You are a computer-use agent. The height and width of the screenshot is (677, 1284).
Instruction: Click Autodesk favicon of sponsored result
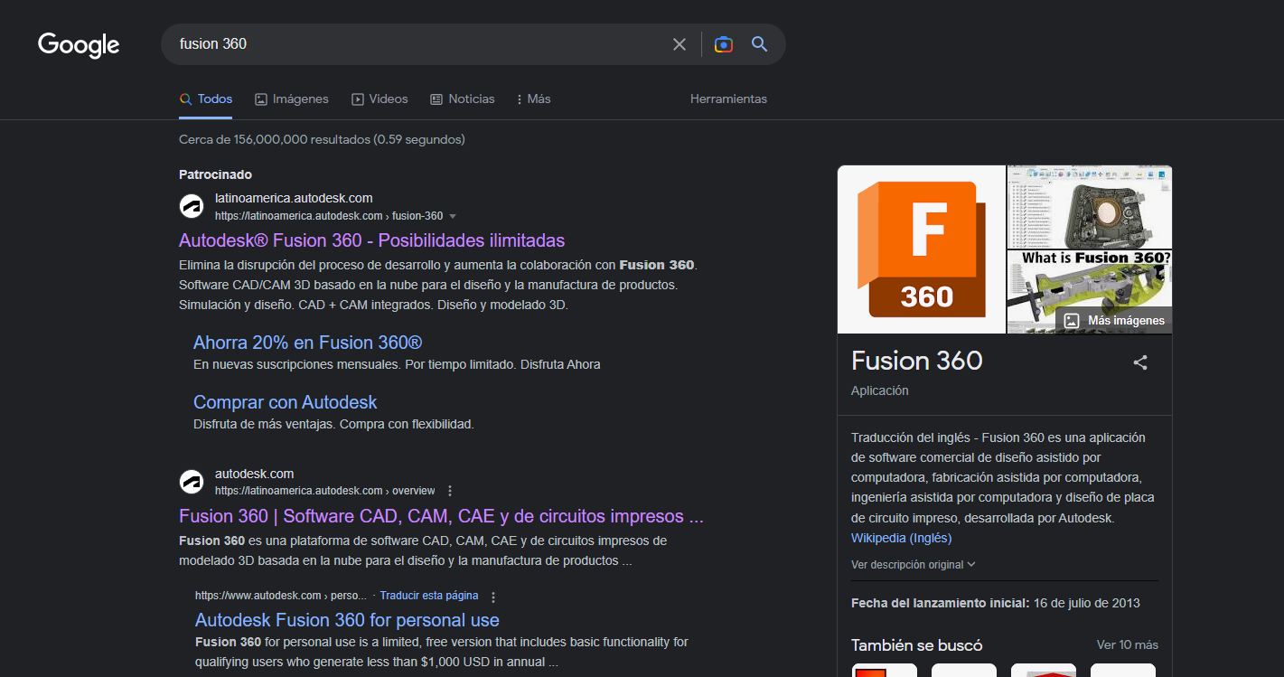coord(192,206)
